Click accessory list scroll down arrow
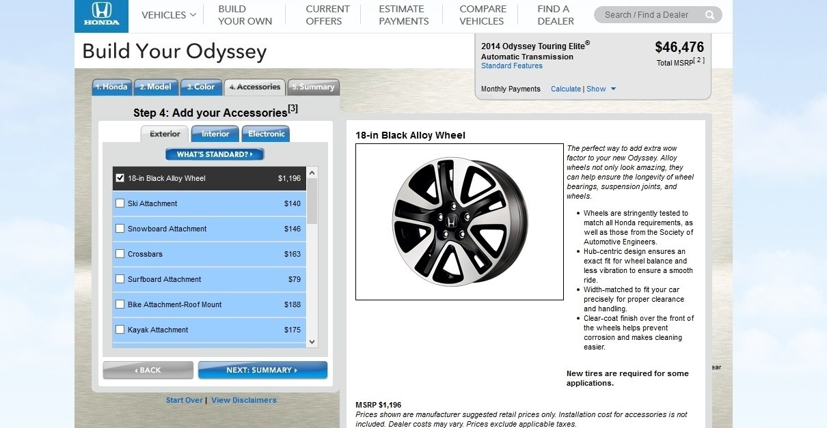The width and height of the screenshot is (827, 428). pyautogui.click(x=312, y=341)
